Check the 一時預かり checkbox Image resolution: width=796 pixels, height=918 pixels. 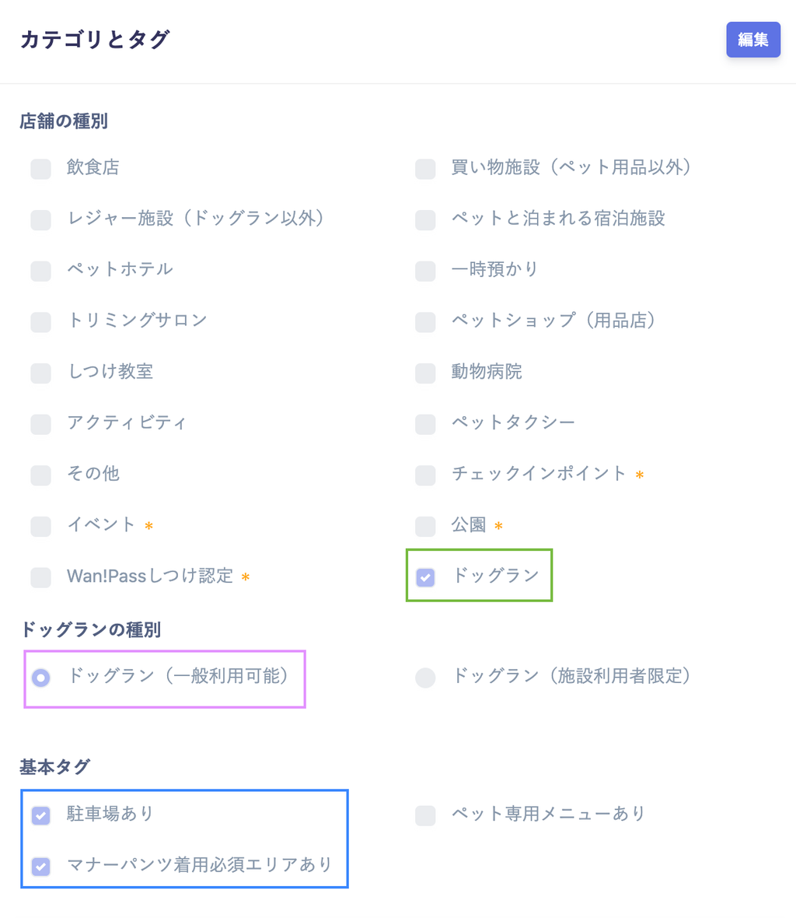pos(425,271)
